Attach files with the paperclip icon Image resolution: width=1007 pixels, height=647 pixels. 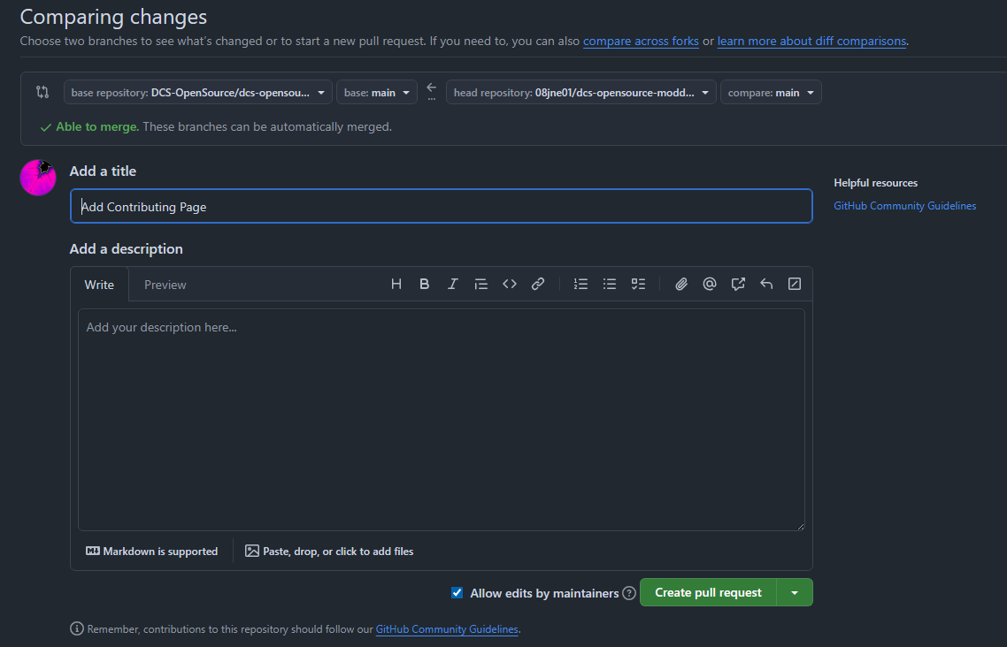(x=680, y=284)
